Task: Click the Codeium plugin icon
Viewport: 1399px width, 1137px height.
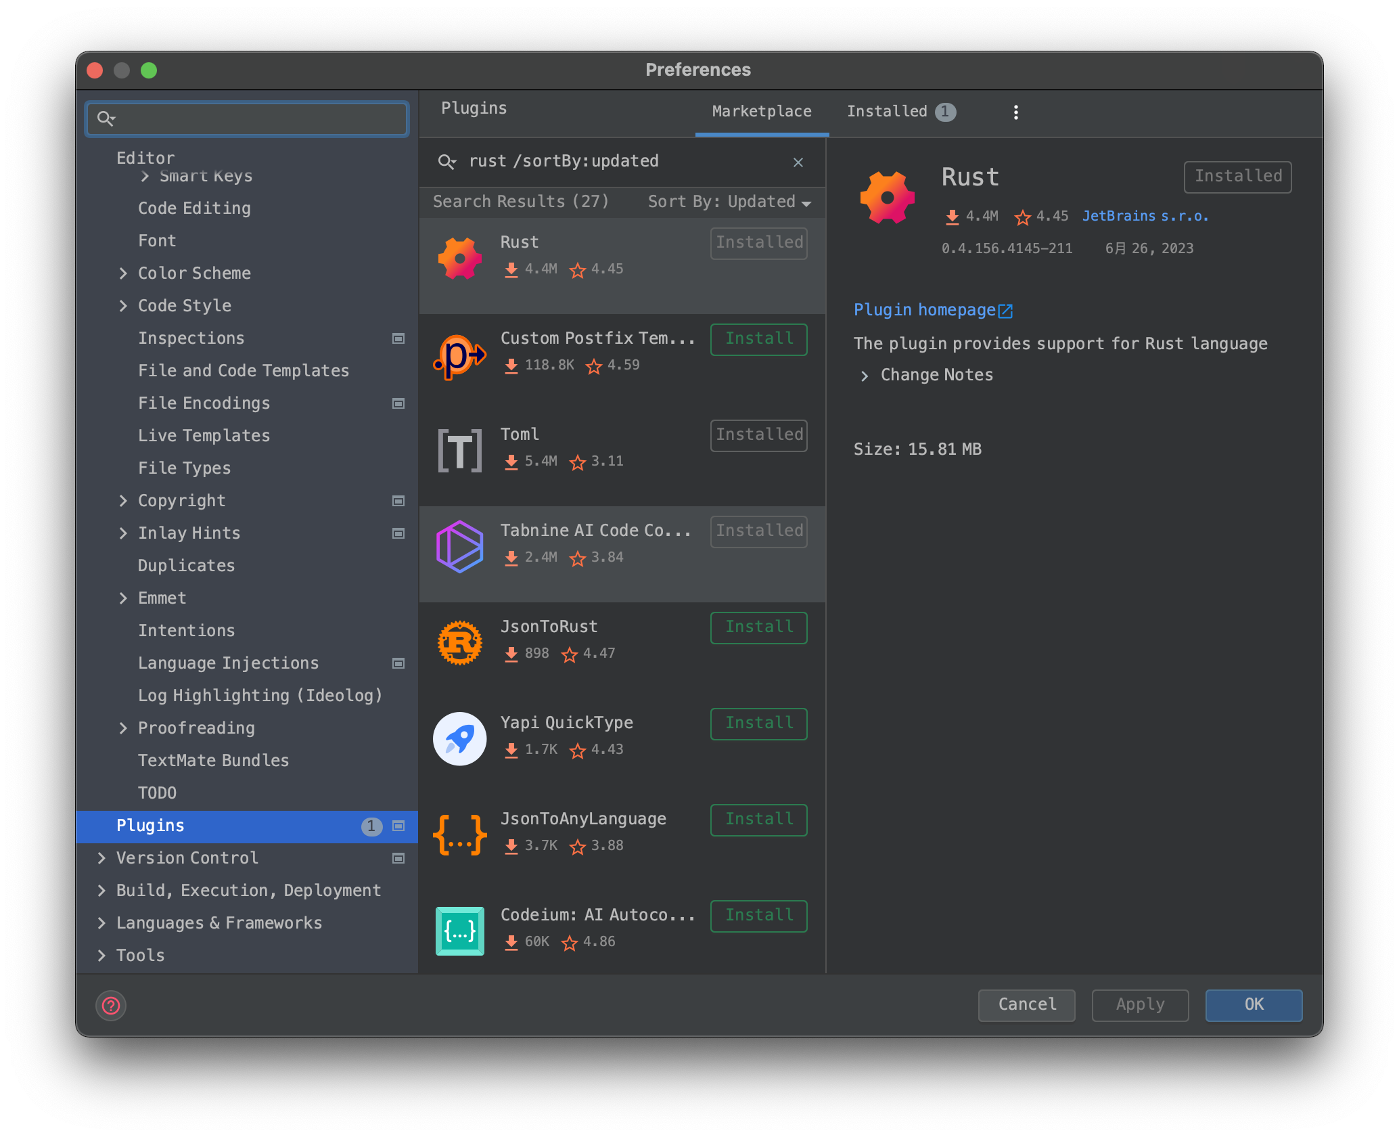Action: 459,931
